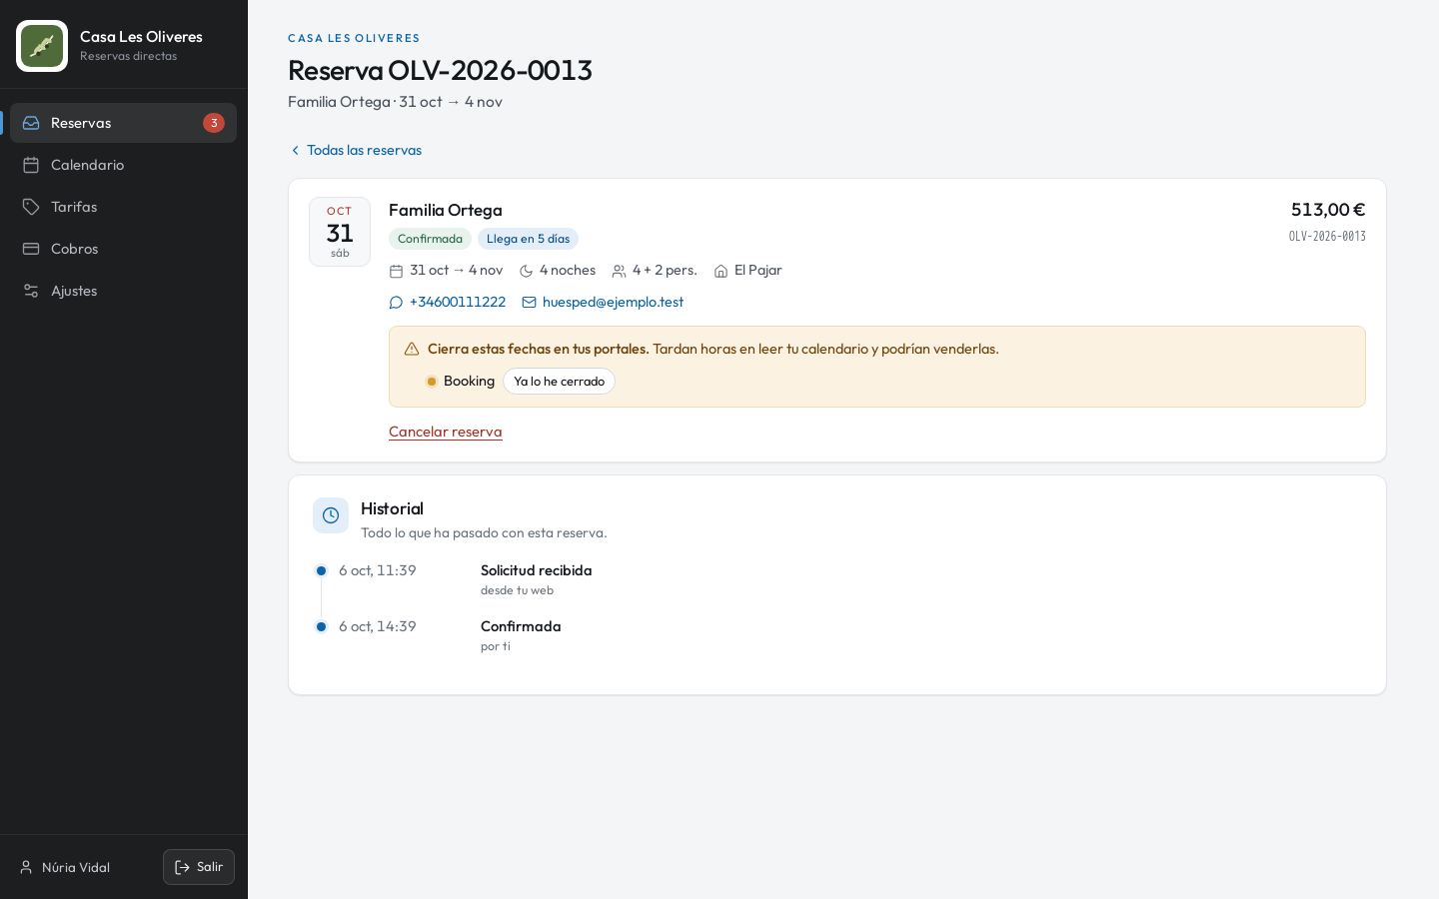1439x899 pixels.
Task: Click the Confirmada status badge
Action: (430, 239)
